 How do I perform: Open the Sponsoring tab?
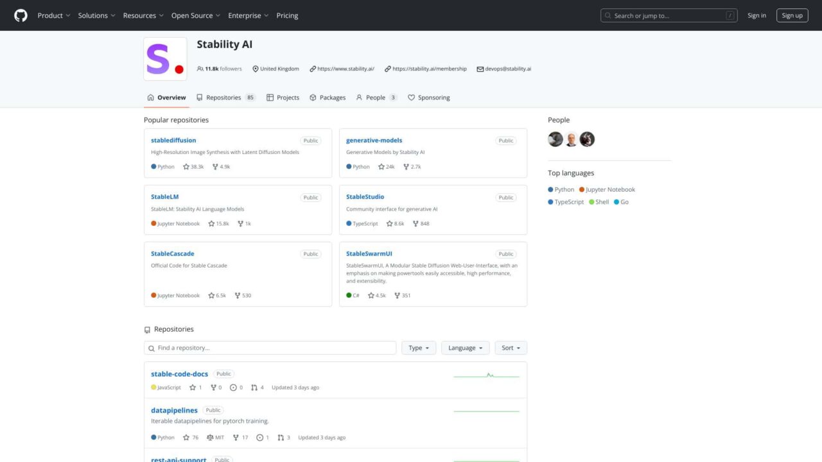pyautogui.click(x=429, y=98)
